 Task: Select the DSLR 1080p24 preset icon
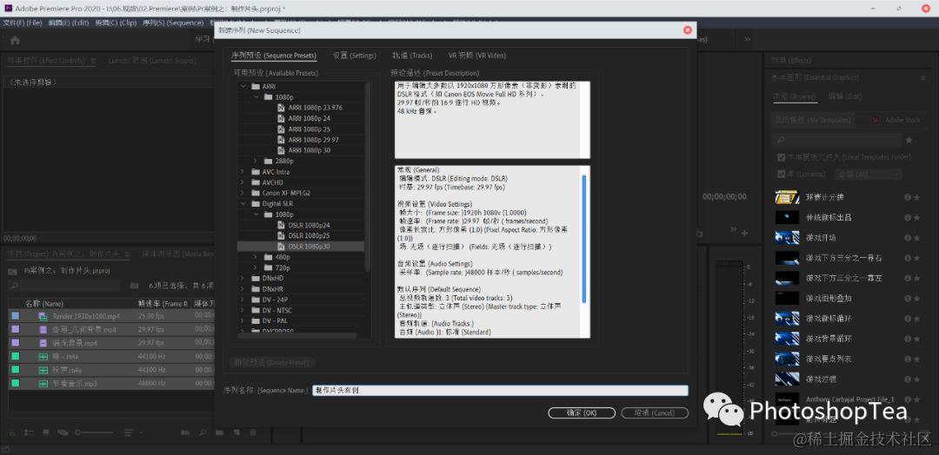click(x=280, y=225)
